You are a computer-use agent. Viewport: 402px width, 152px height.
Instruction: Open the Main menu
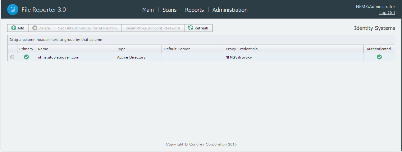(x=148, y=10)
